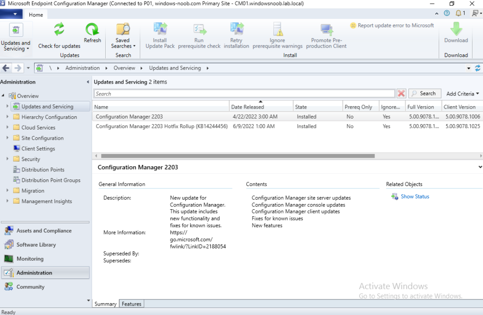Expand Site Configuration tree node
This screenshot has width=483, height=315.
click(x=8, y=137)
